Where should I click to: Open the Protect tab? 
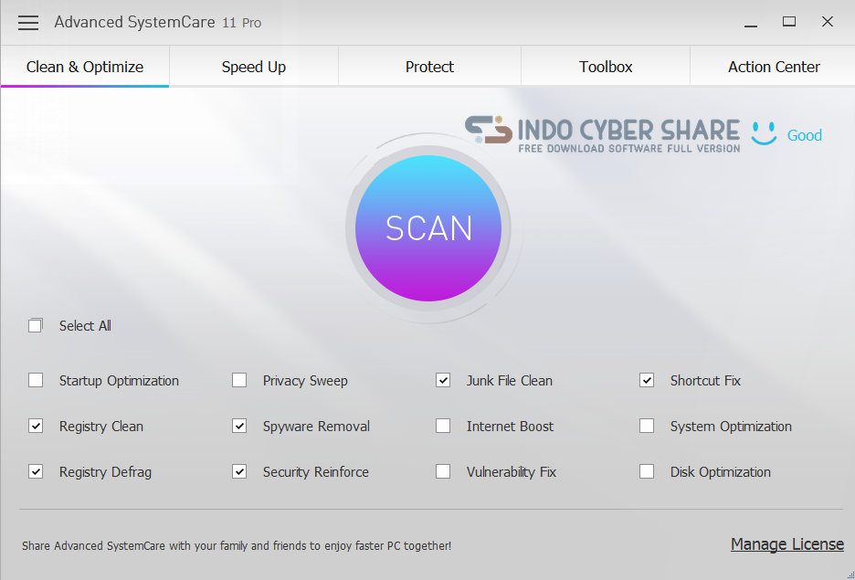click(428, 66)
